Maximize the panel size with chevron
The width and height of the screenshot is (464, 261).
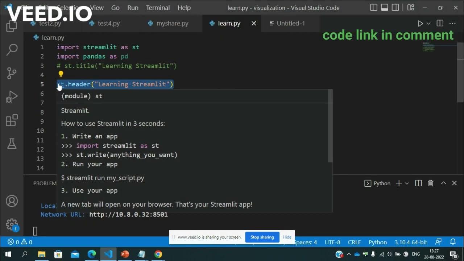(443, 183)
